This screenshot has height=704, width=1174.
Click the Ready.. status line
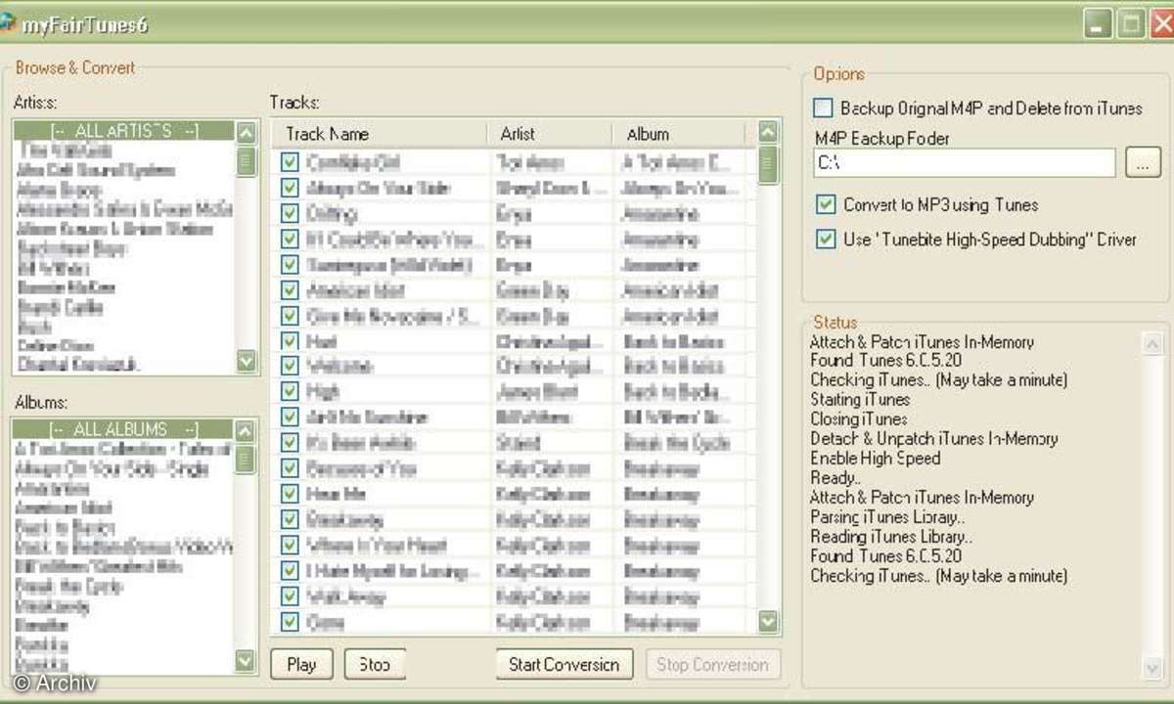[835, 477]
